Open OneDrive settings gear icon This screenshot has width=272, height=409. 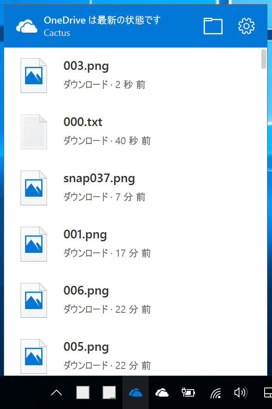tap(246, 26)
